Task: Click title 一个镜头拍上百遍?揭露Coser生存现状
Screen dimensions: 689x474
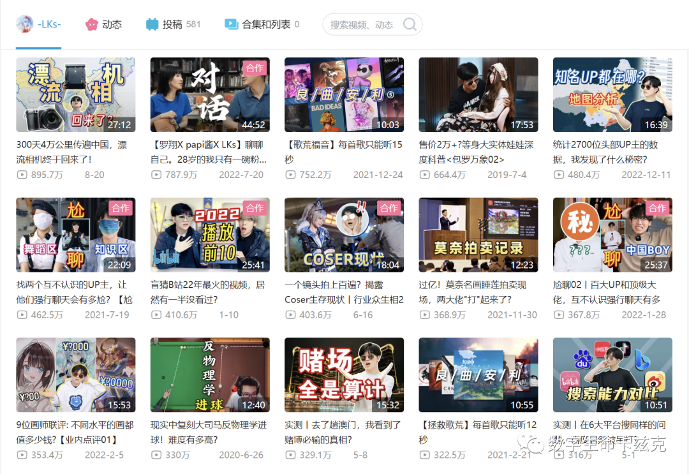Action: coord(344,292)
